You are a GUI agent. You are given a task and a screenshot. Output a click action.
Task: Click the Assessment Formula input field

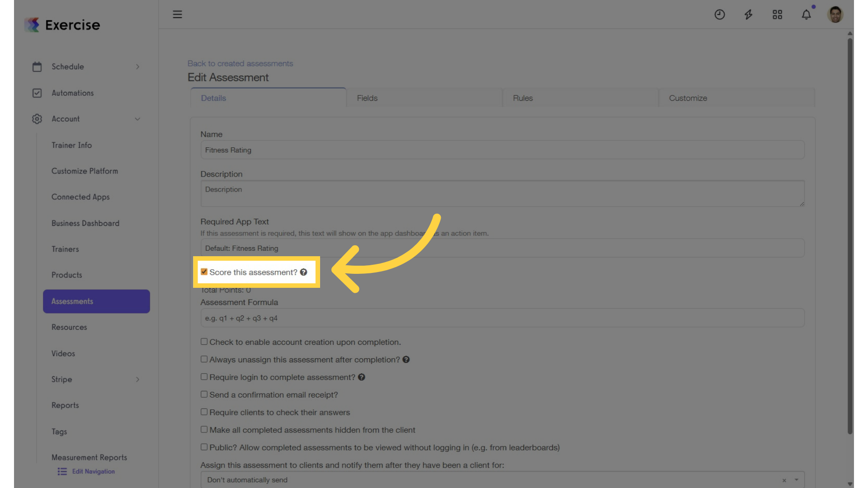[502, 318]
